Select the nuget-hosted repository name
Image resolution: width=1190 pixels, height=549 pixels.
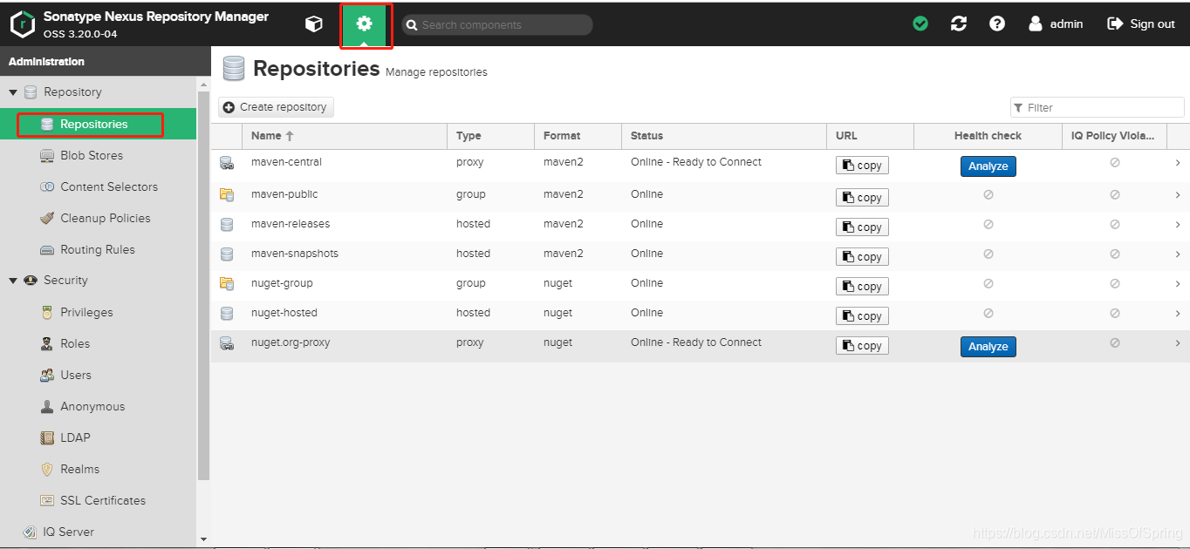(x=284, y=313)
